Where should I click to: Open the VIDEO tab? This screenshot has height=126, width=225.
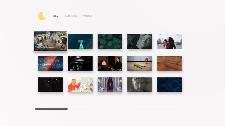[87, 16]
